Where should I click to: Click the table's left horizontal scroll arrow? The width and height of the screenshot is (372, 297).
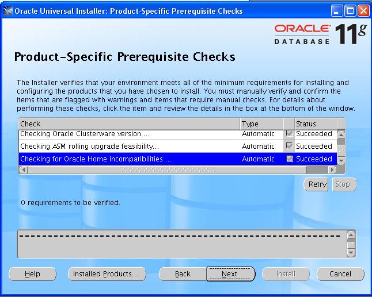pyautogui.click(x=23, y=170)
